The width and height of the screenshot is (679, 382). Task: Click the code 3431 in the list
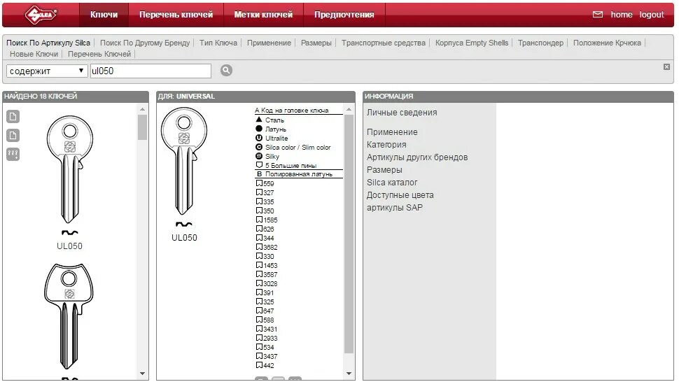(x=270, y=329)
